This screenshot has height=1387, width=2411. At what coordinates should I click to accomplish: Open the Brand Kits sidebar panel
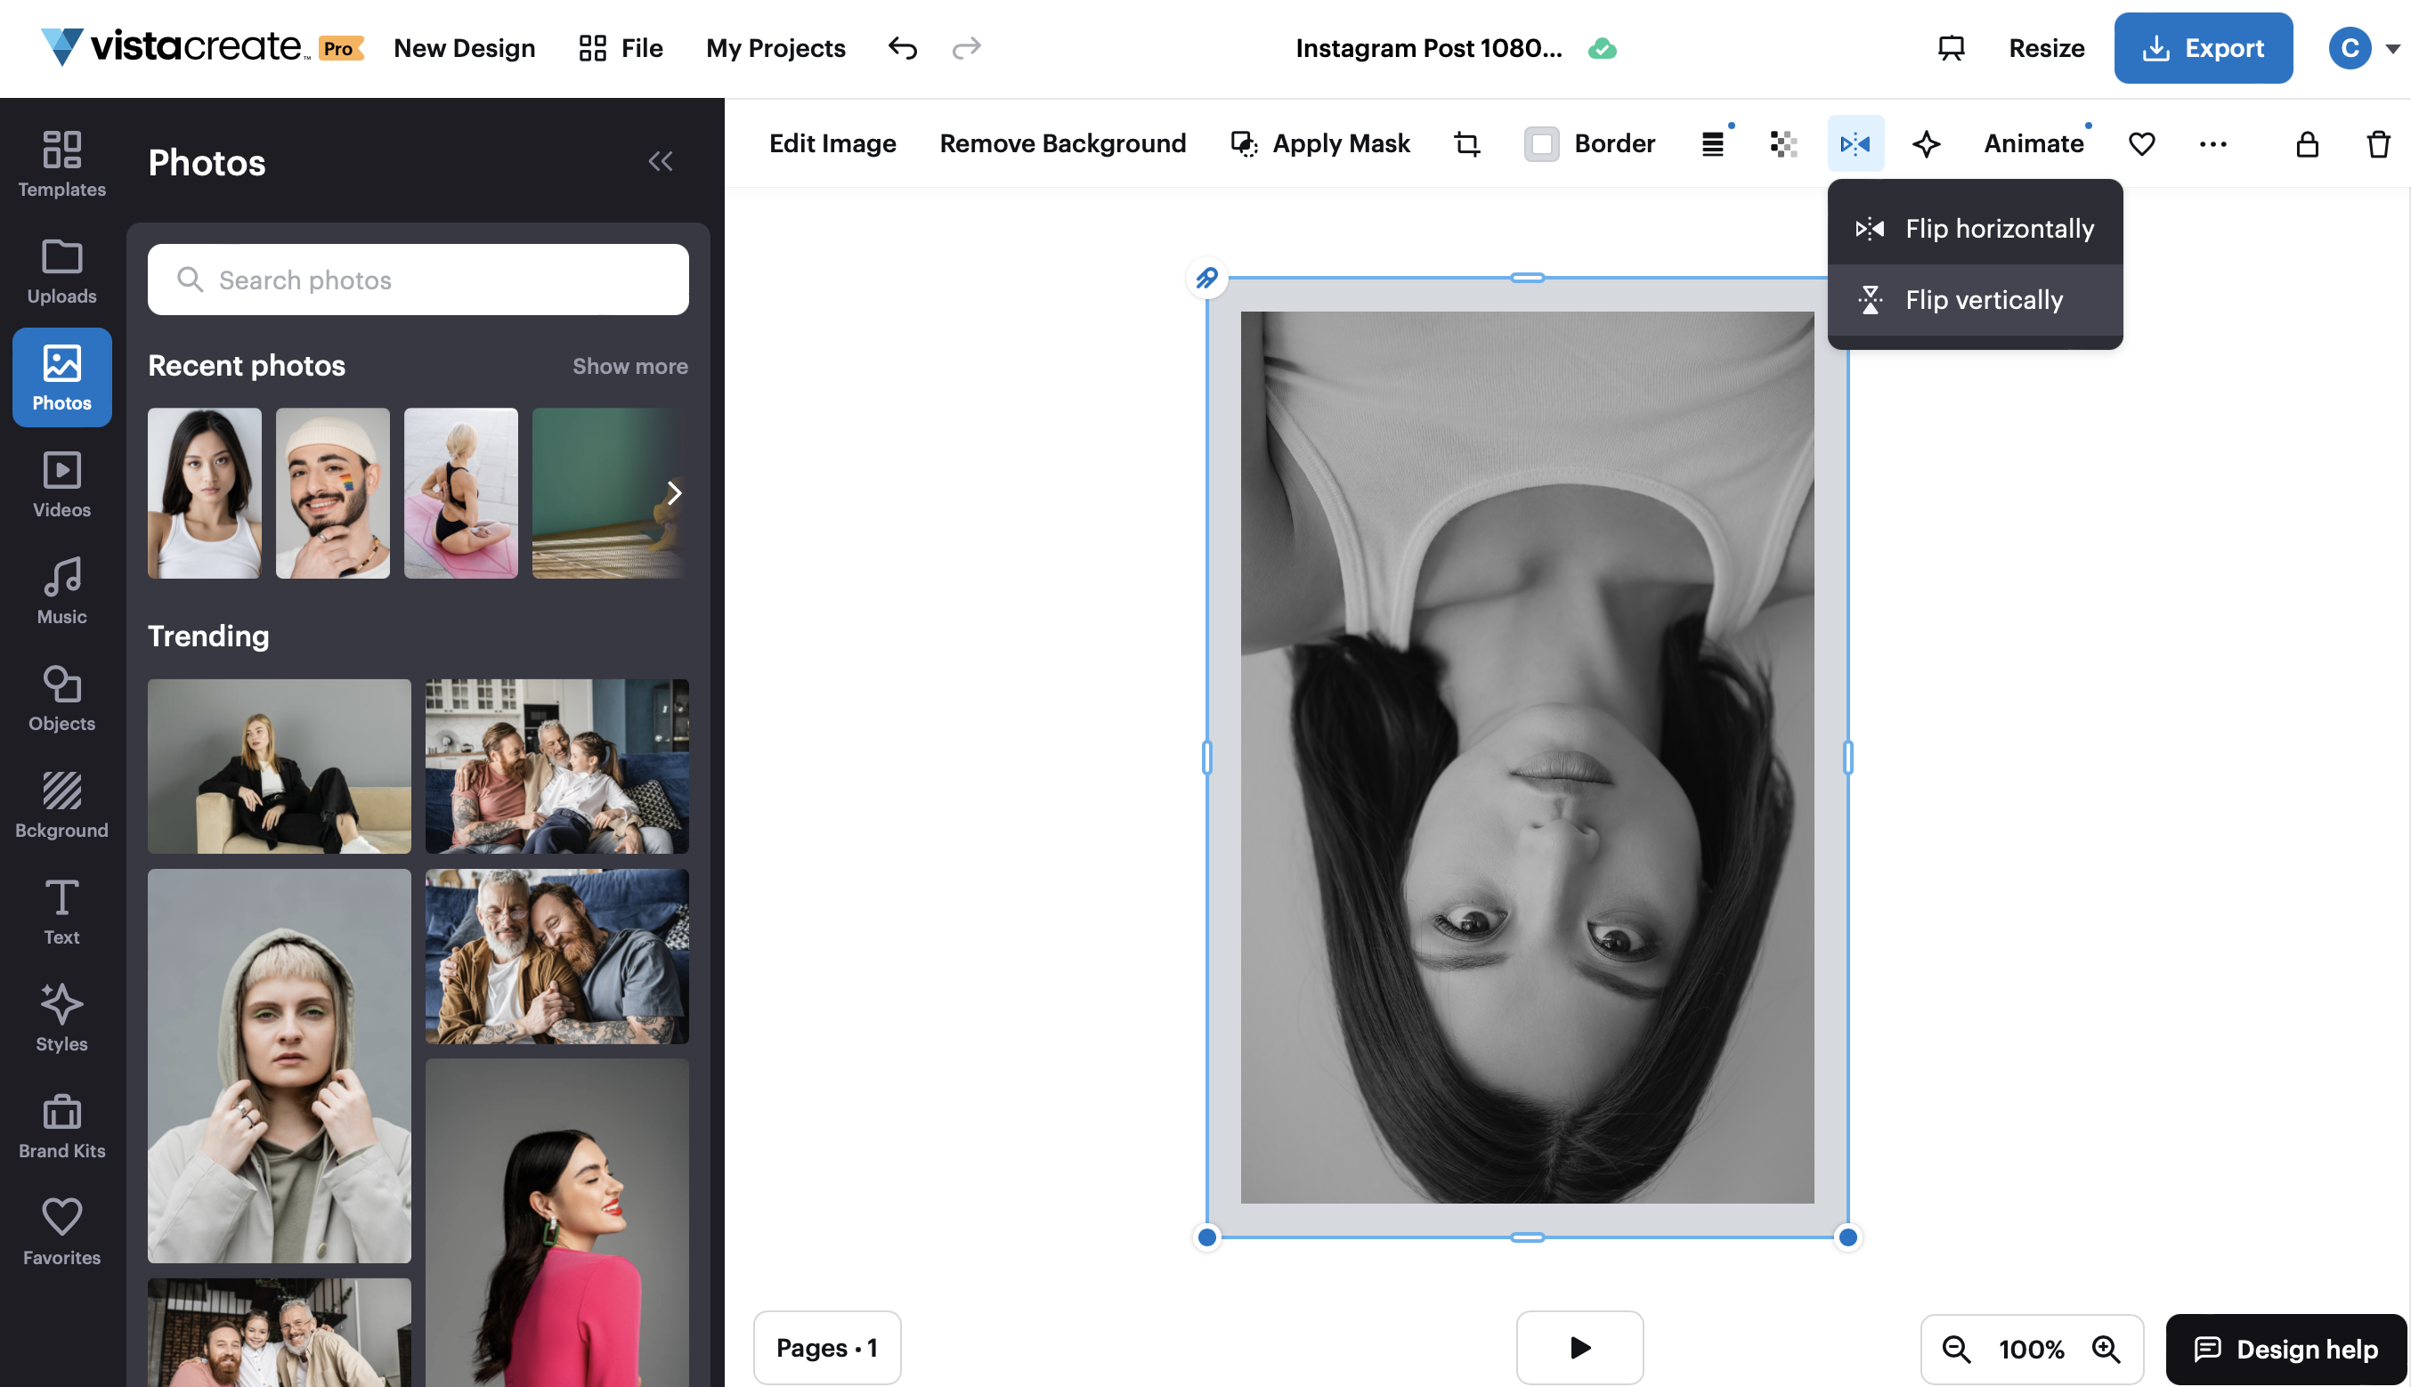pos(61,1124)
